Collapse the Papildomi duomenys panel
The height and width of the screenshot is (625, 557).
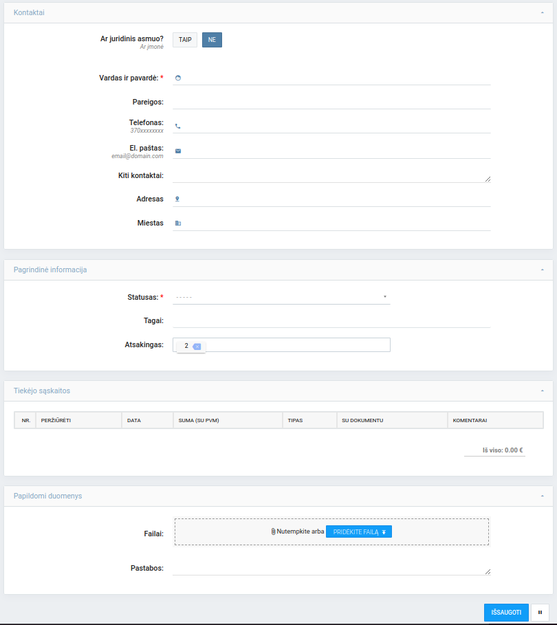(x=542, y=496)
